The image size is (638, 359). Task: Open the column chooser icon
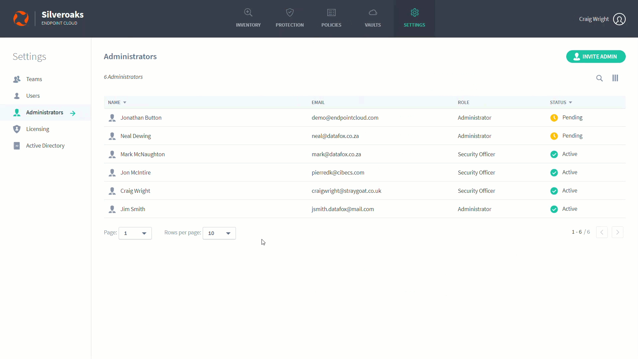(615, 78)
